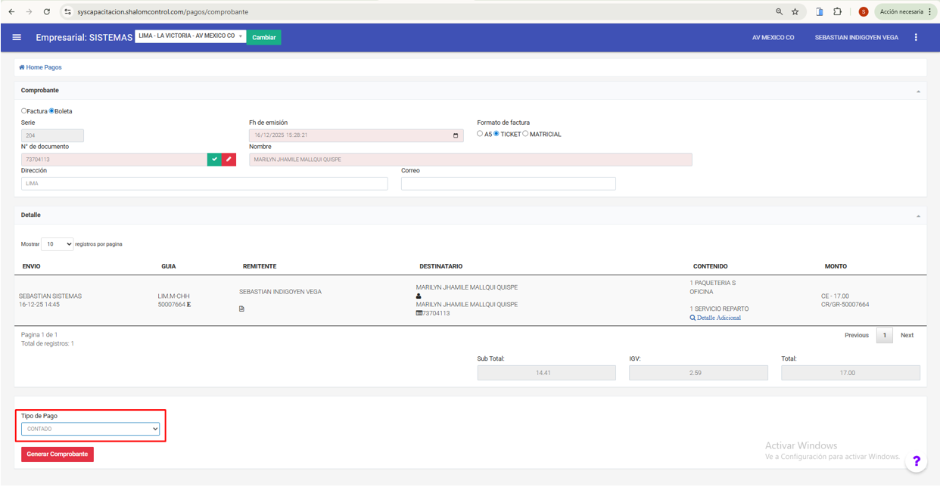This screenshot has height=487, width=940.
Task: Click the Next pagination button
Action: [907, 335]
